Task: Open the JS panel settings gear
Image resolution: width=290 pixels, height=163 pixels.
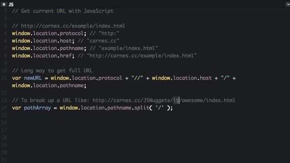Action: (4, 4)
